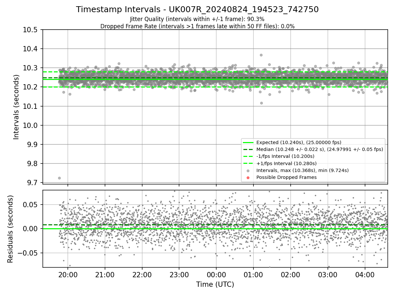This screenshot has height=296, width=395.
Task: Click the legend entry starting 'Median (10.248'
Action: pos(320,149)
